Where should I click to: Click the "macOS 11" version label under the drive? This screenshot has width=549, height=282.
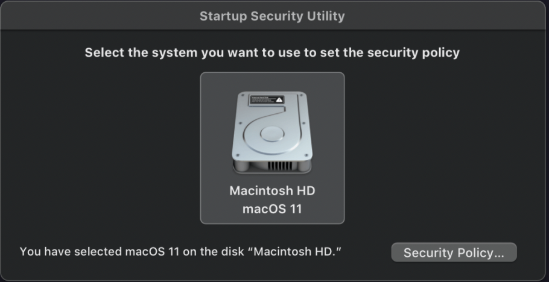[272, 209]
